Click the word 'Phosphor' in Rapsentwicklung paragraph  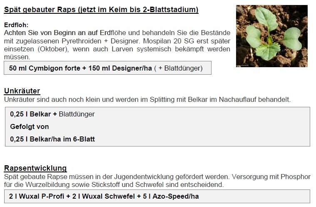pos(296,177)
